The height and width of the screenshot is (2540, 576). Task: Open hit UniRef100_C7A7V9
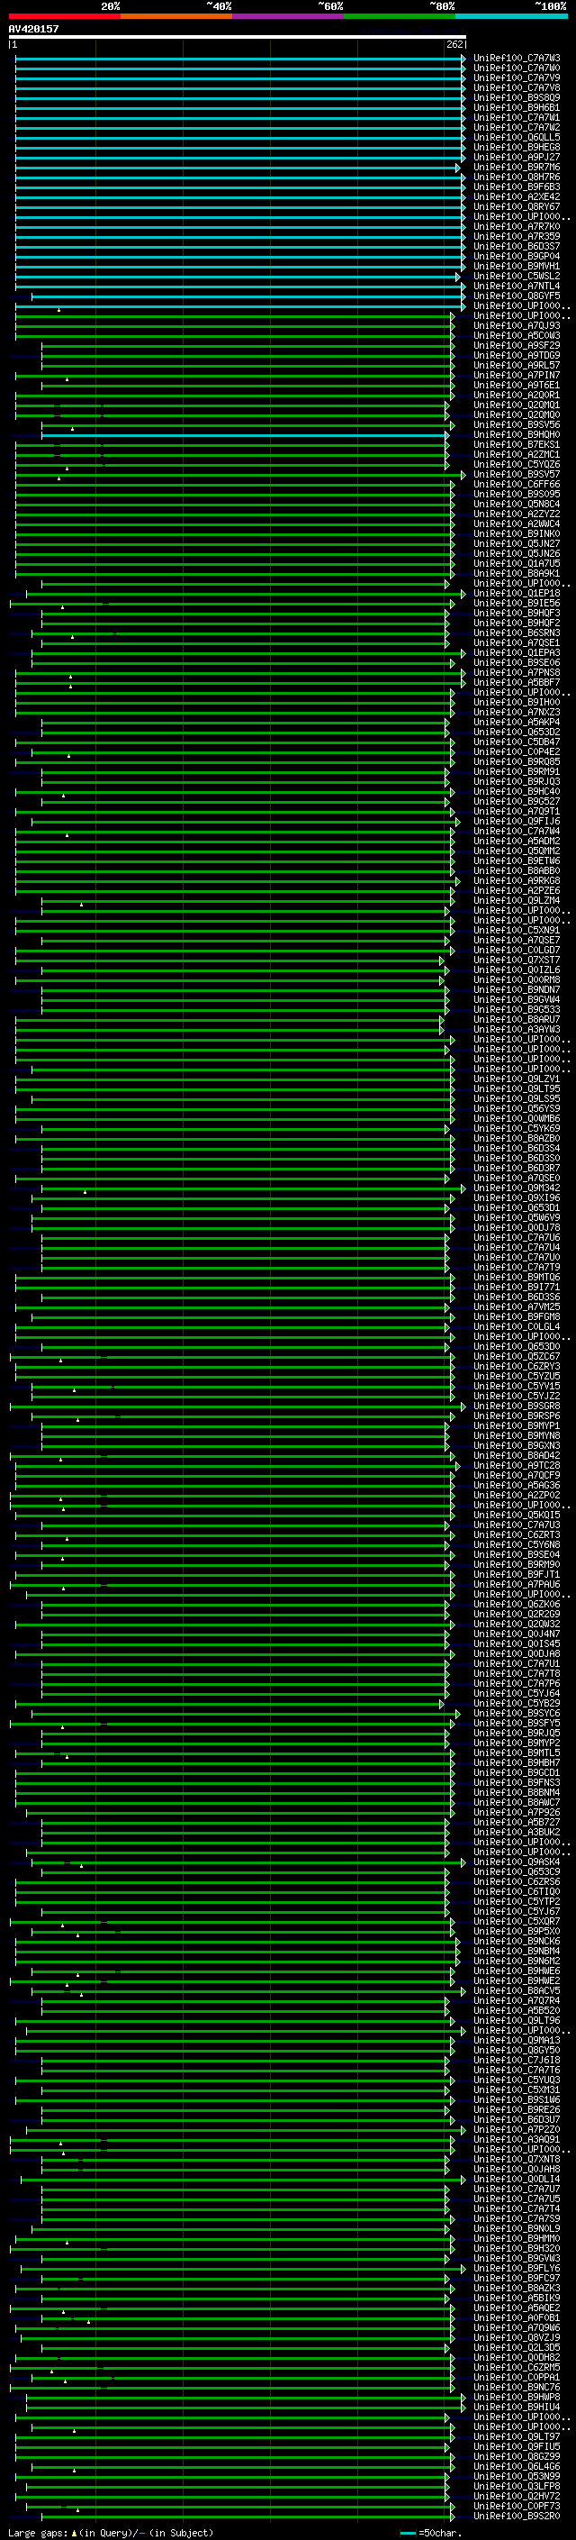(x=517, y=77)
